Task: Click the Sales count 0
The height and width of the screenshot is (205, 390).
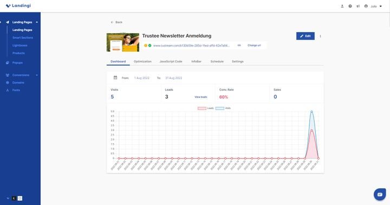Action: click(275, 97)
